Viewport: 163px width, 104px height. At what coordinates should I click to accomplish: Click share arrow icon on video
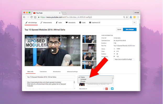click(x=77, y=38)
